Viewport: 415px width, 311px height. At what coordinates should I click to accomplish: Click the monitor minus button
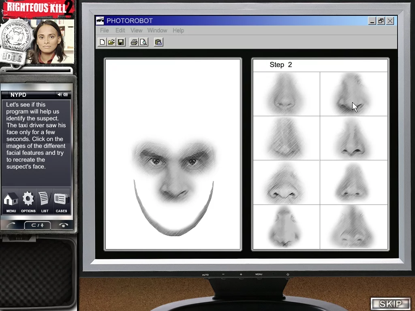223,274
